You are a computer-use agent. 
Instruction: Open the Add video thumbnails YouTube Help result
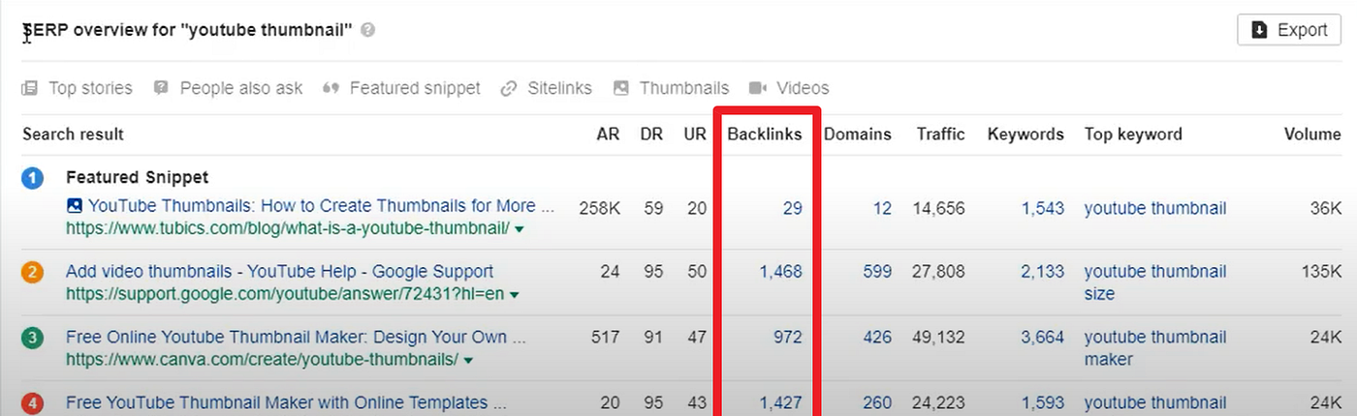(280, 272)
